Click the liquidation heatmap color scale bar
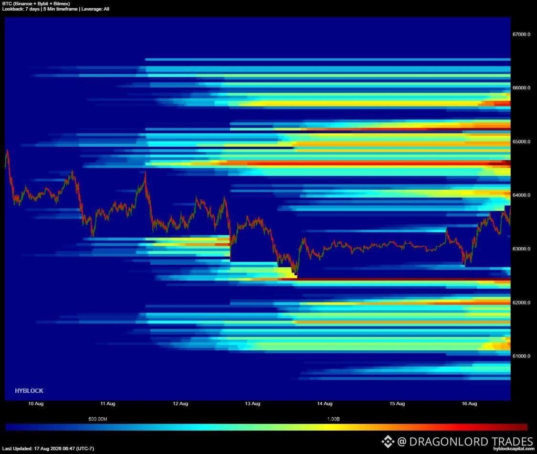This screenshot has height=454, width=537. tap(266, 427)
